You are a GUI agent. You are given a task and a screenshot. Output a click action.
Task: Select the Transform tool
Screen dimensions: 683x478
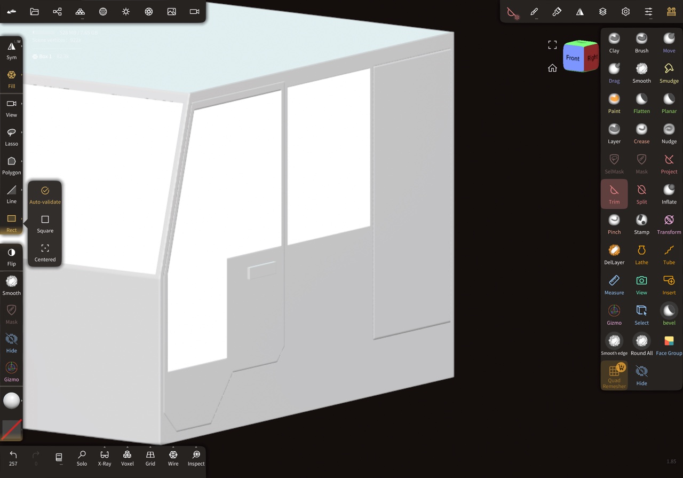point(669,224)
